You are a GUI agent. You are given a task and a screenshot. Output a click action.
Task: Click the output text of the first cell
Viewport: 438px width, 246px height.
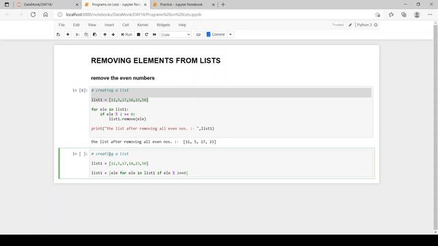pos(153,141)
